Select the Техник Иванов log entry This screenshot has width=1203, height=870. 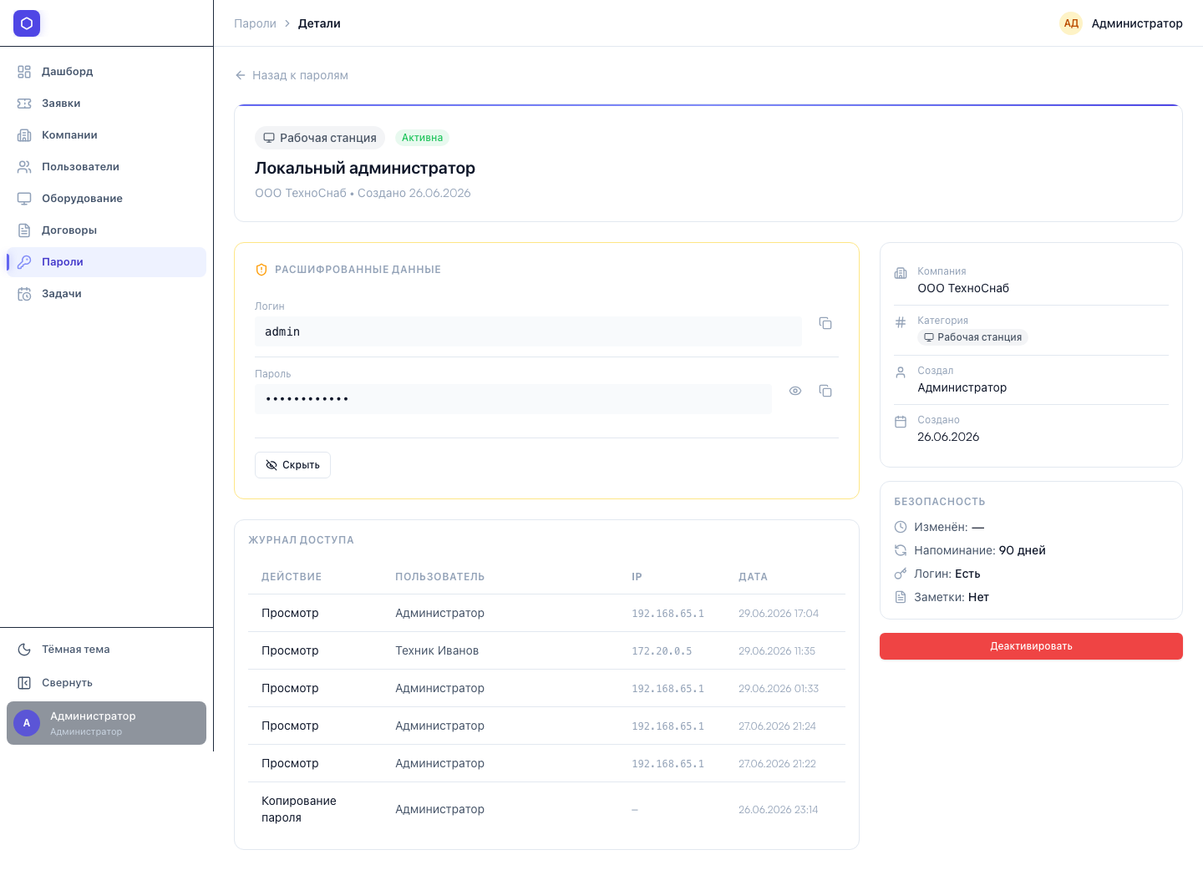click(546, 650)
